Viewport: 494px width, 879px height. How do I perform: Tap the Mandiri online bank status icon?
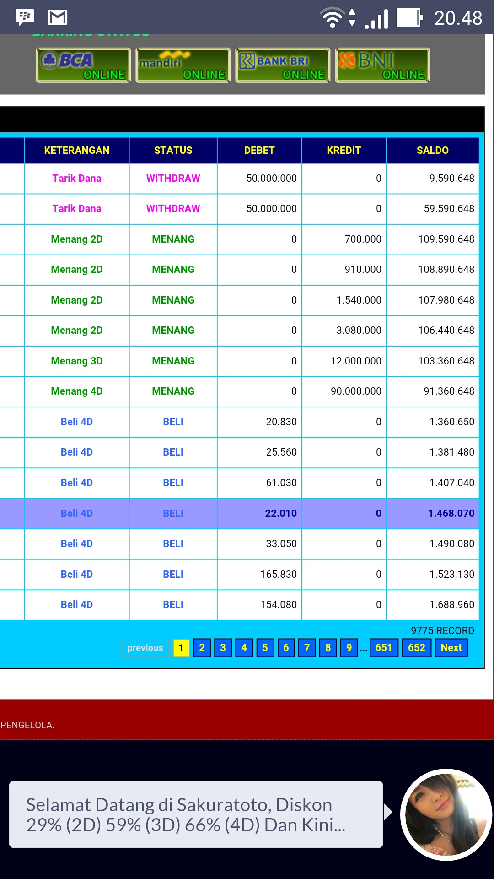(x=183, y=65)
